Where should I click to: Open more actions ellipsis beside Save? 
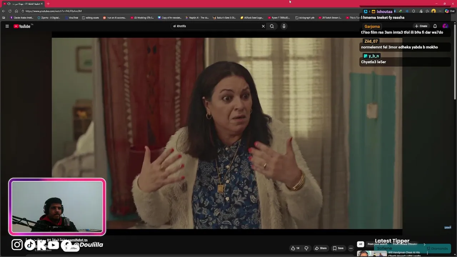[351, 248]
